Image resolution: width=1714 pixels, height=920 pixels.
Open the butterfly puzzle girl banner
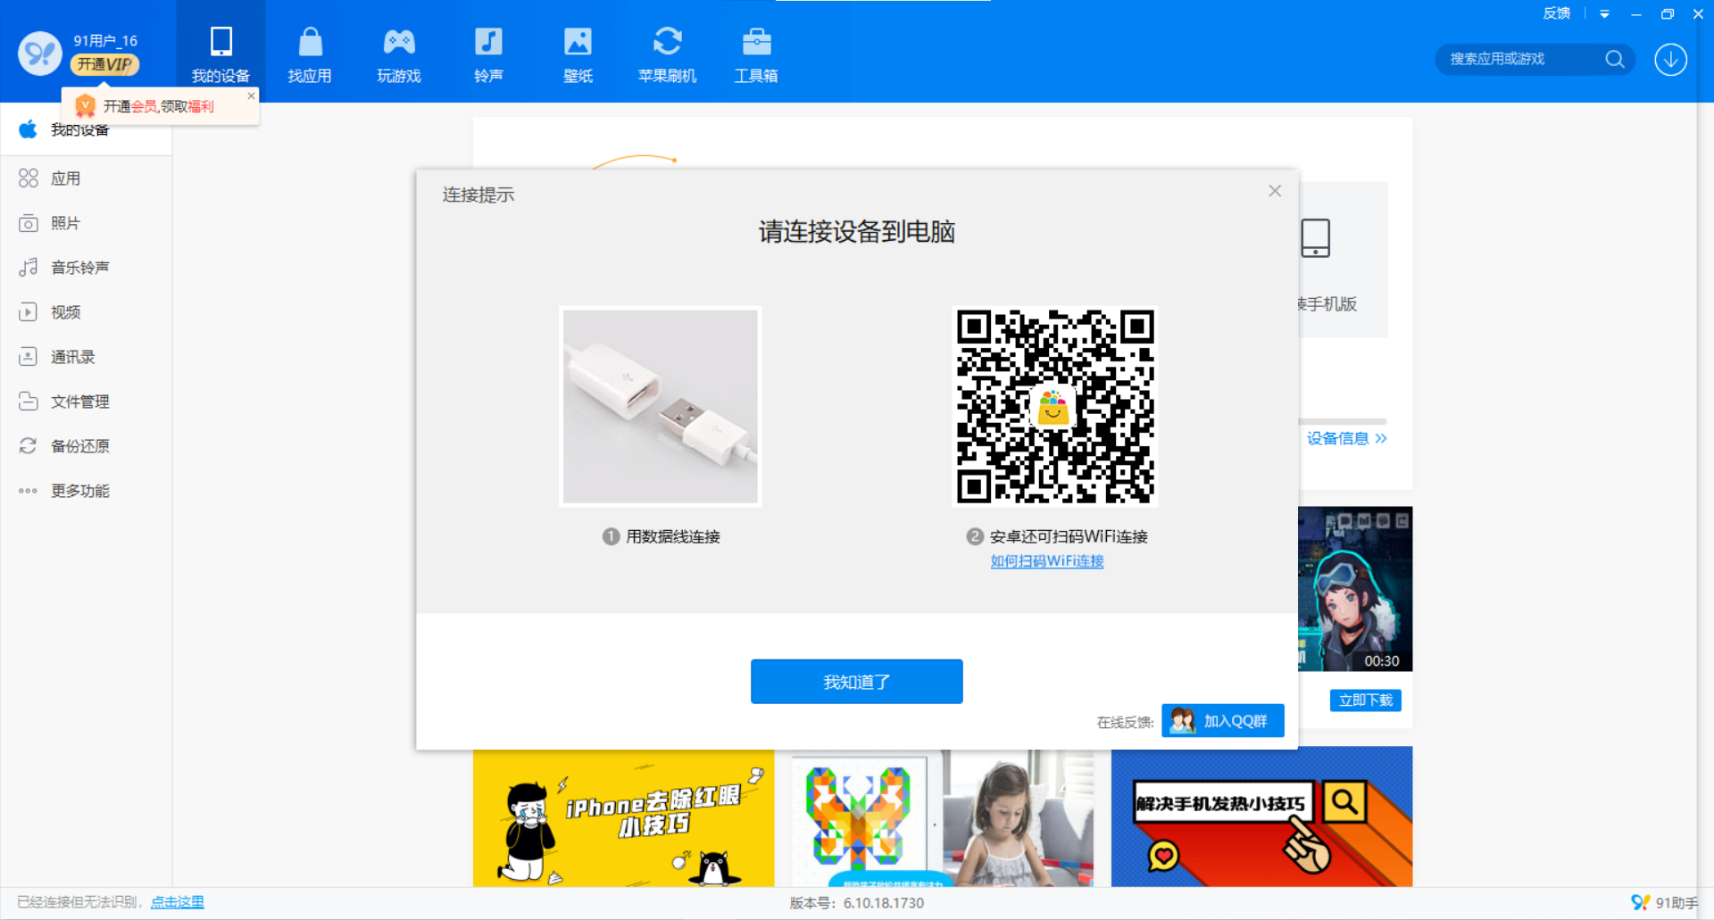tap(943, 818)
